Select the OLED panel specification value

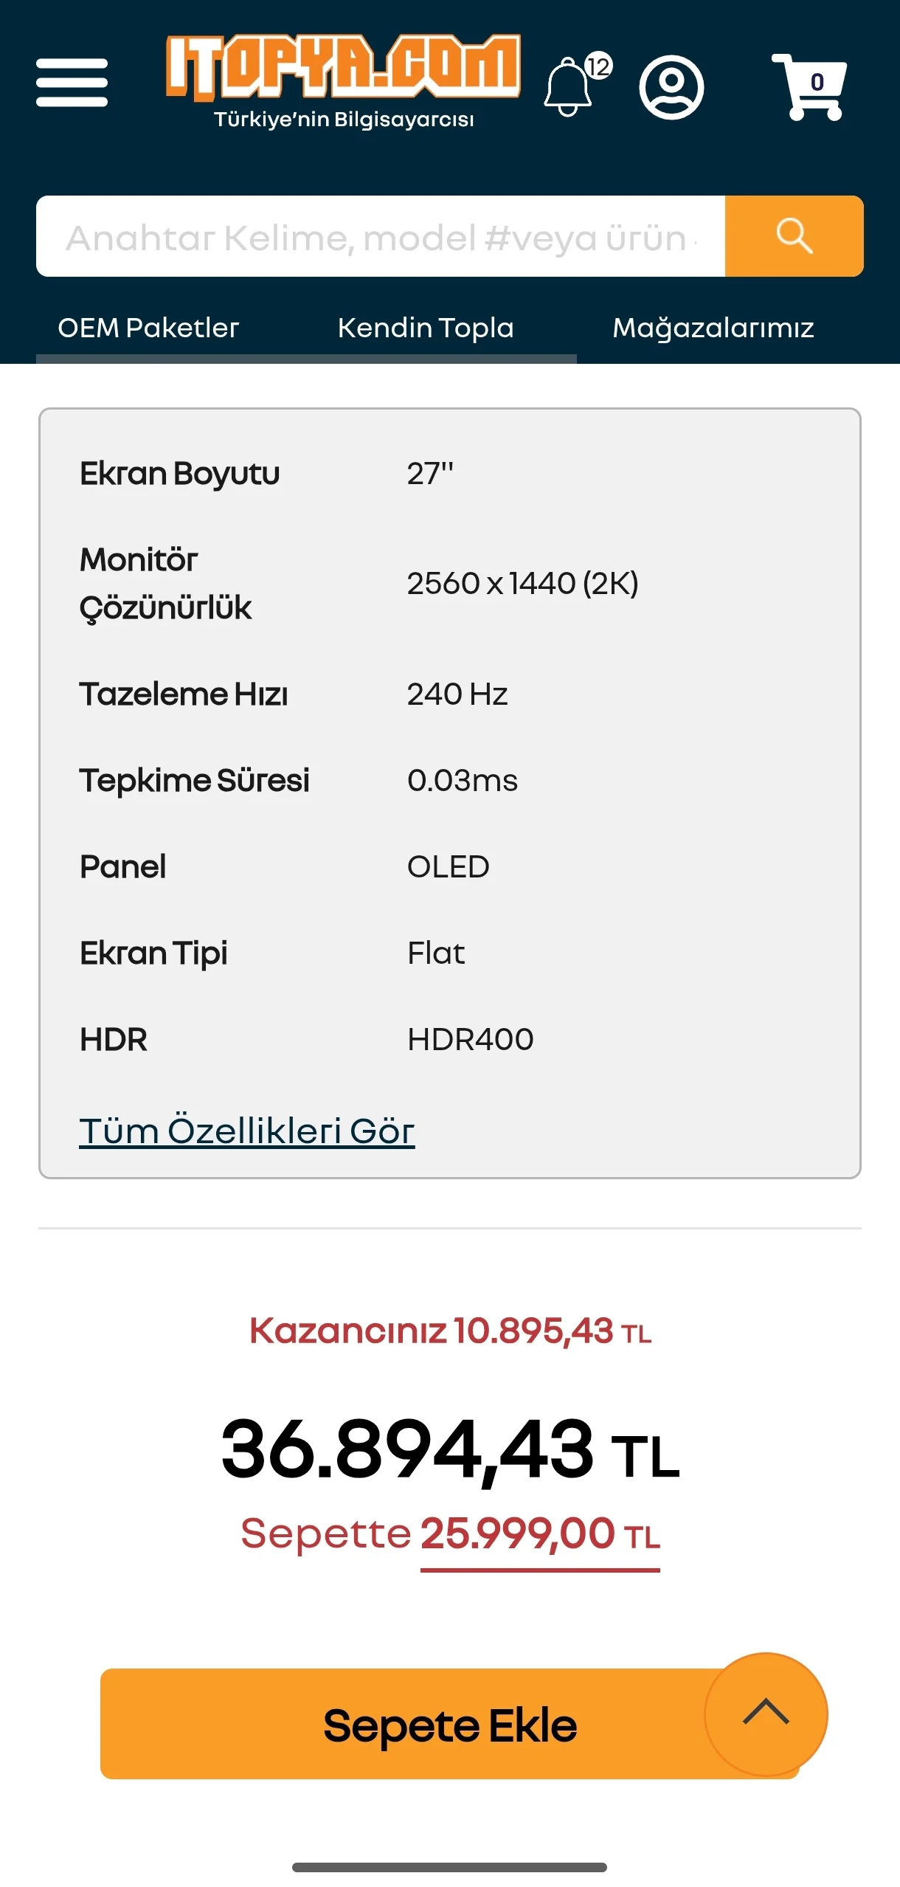448,866
